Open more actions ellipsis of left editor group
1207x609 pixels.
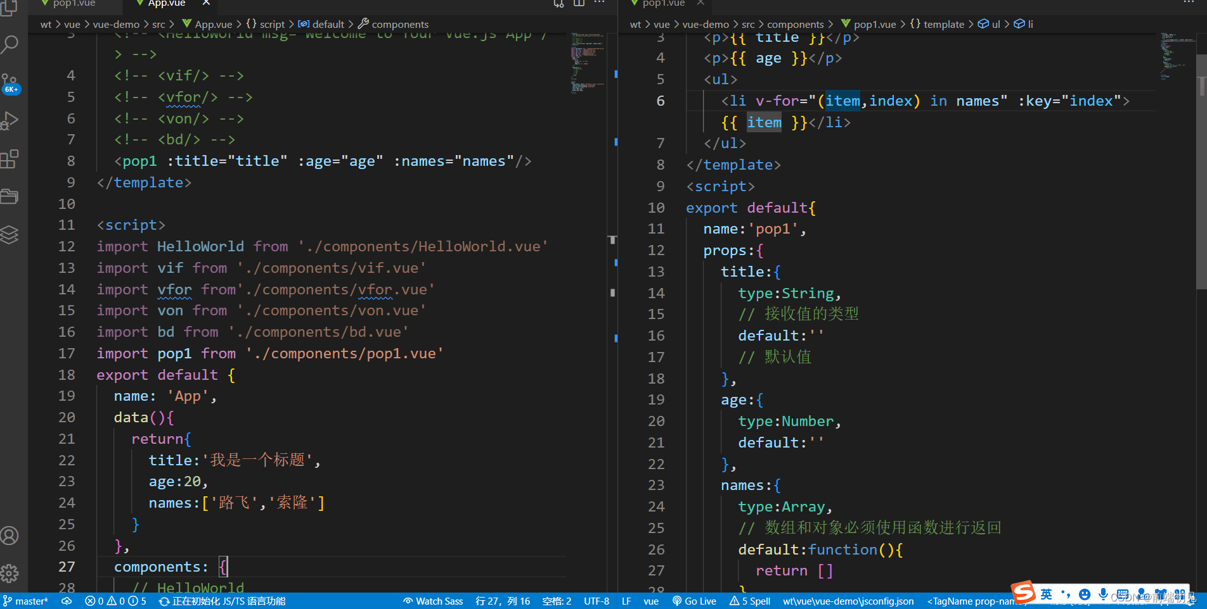pyautogui.click(x=599, y=3)
